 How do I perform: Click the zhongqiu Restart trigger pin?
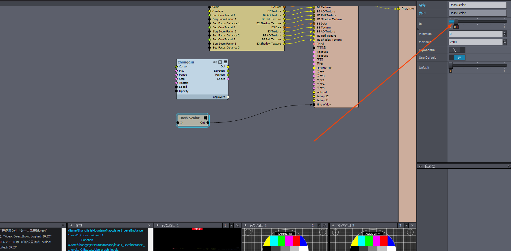click(x=177, y=83)
